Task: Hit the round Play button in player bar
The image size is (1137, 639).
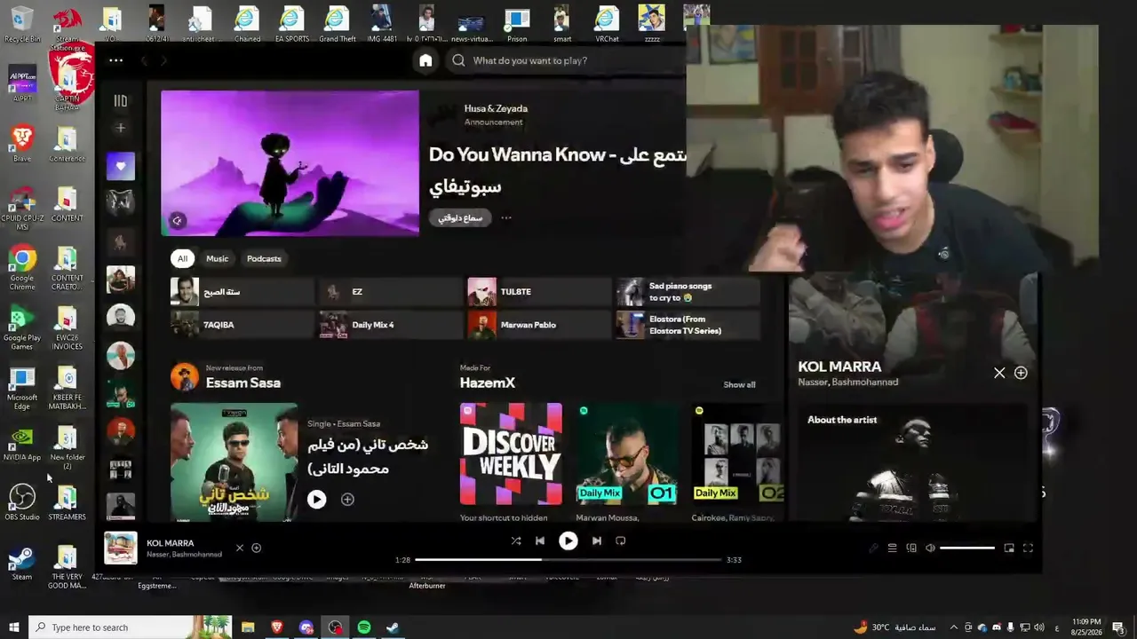Action: [x=568, y=540]
